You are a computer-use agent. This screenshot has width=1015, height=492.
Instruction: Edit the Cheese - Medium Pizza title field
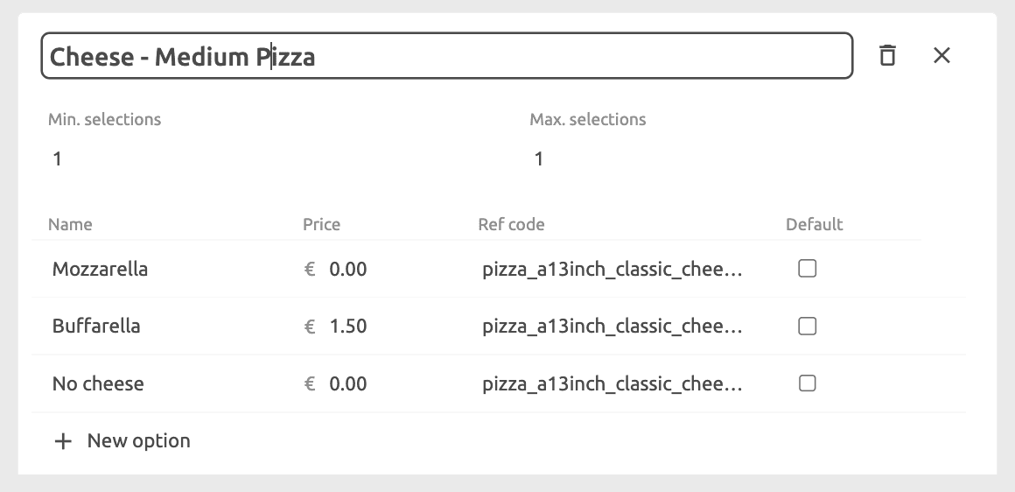coord(446,57)
